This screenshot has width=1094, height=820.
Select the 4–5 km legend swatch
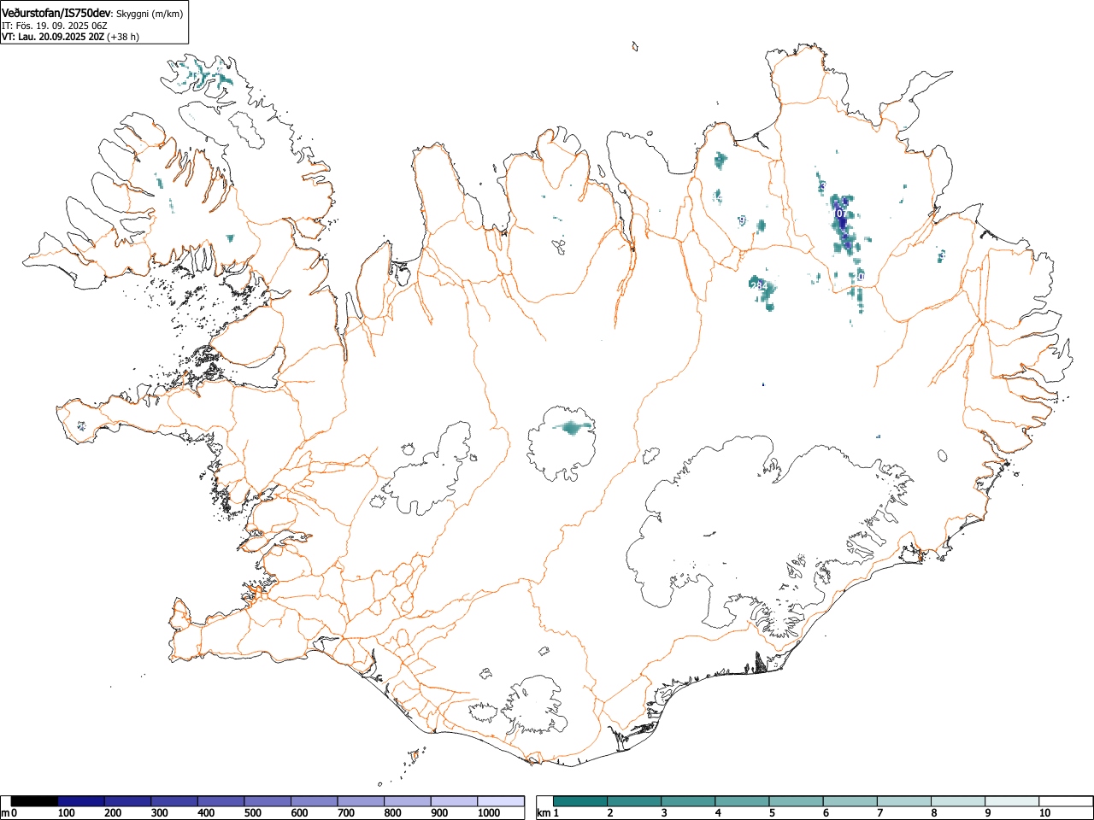742,801
